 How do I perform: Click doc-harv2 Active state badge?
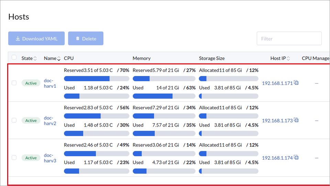pyautogui.click(x=31, y=120)
